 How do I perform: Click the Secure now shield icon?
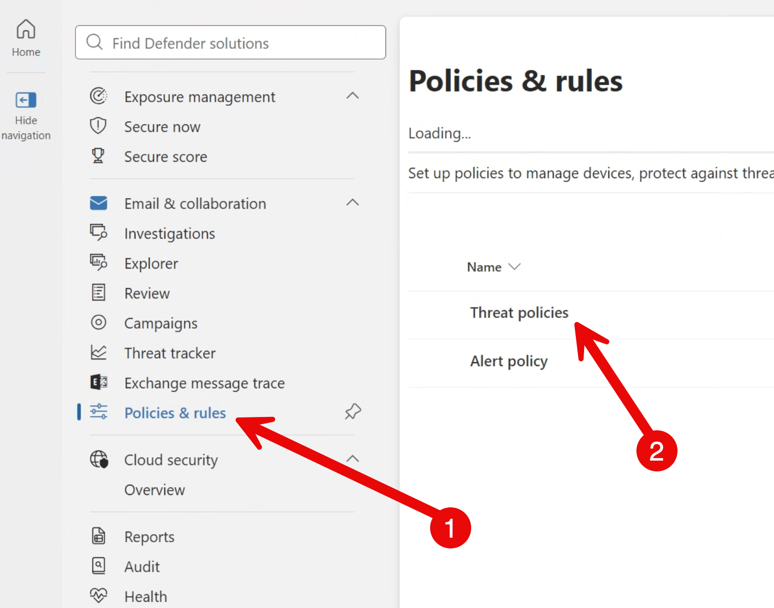coord(99,126)
